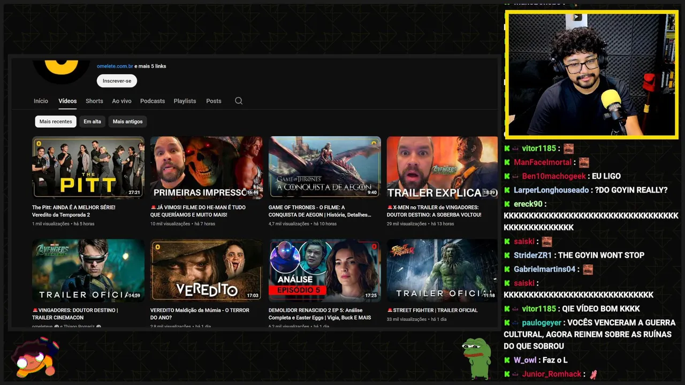Open the channel search magnifier icon
Viewport: 685px width, 385px height.
click(239, 101)
